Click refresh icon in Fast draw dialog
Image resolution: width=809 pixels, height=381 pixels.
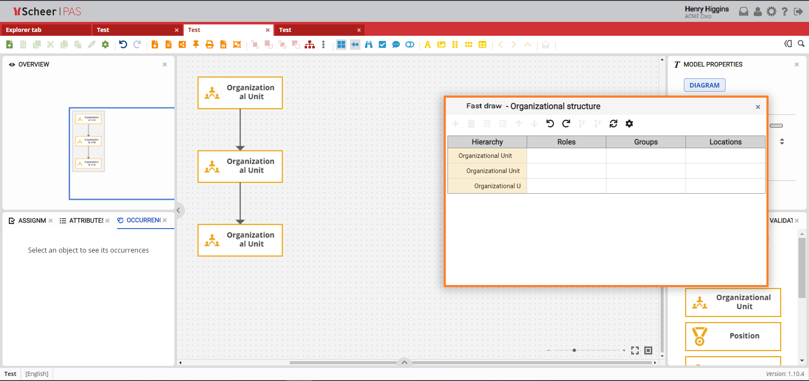click(x=613, y=123)
